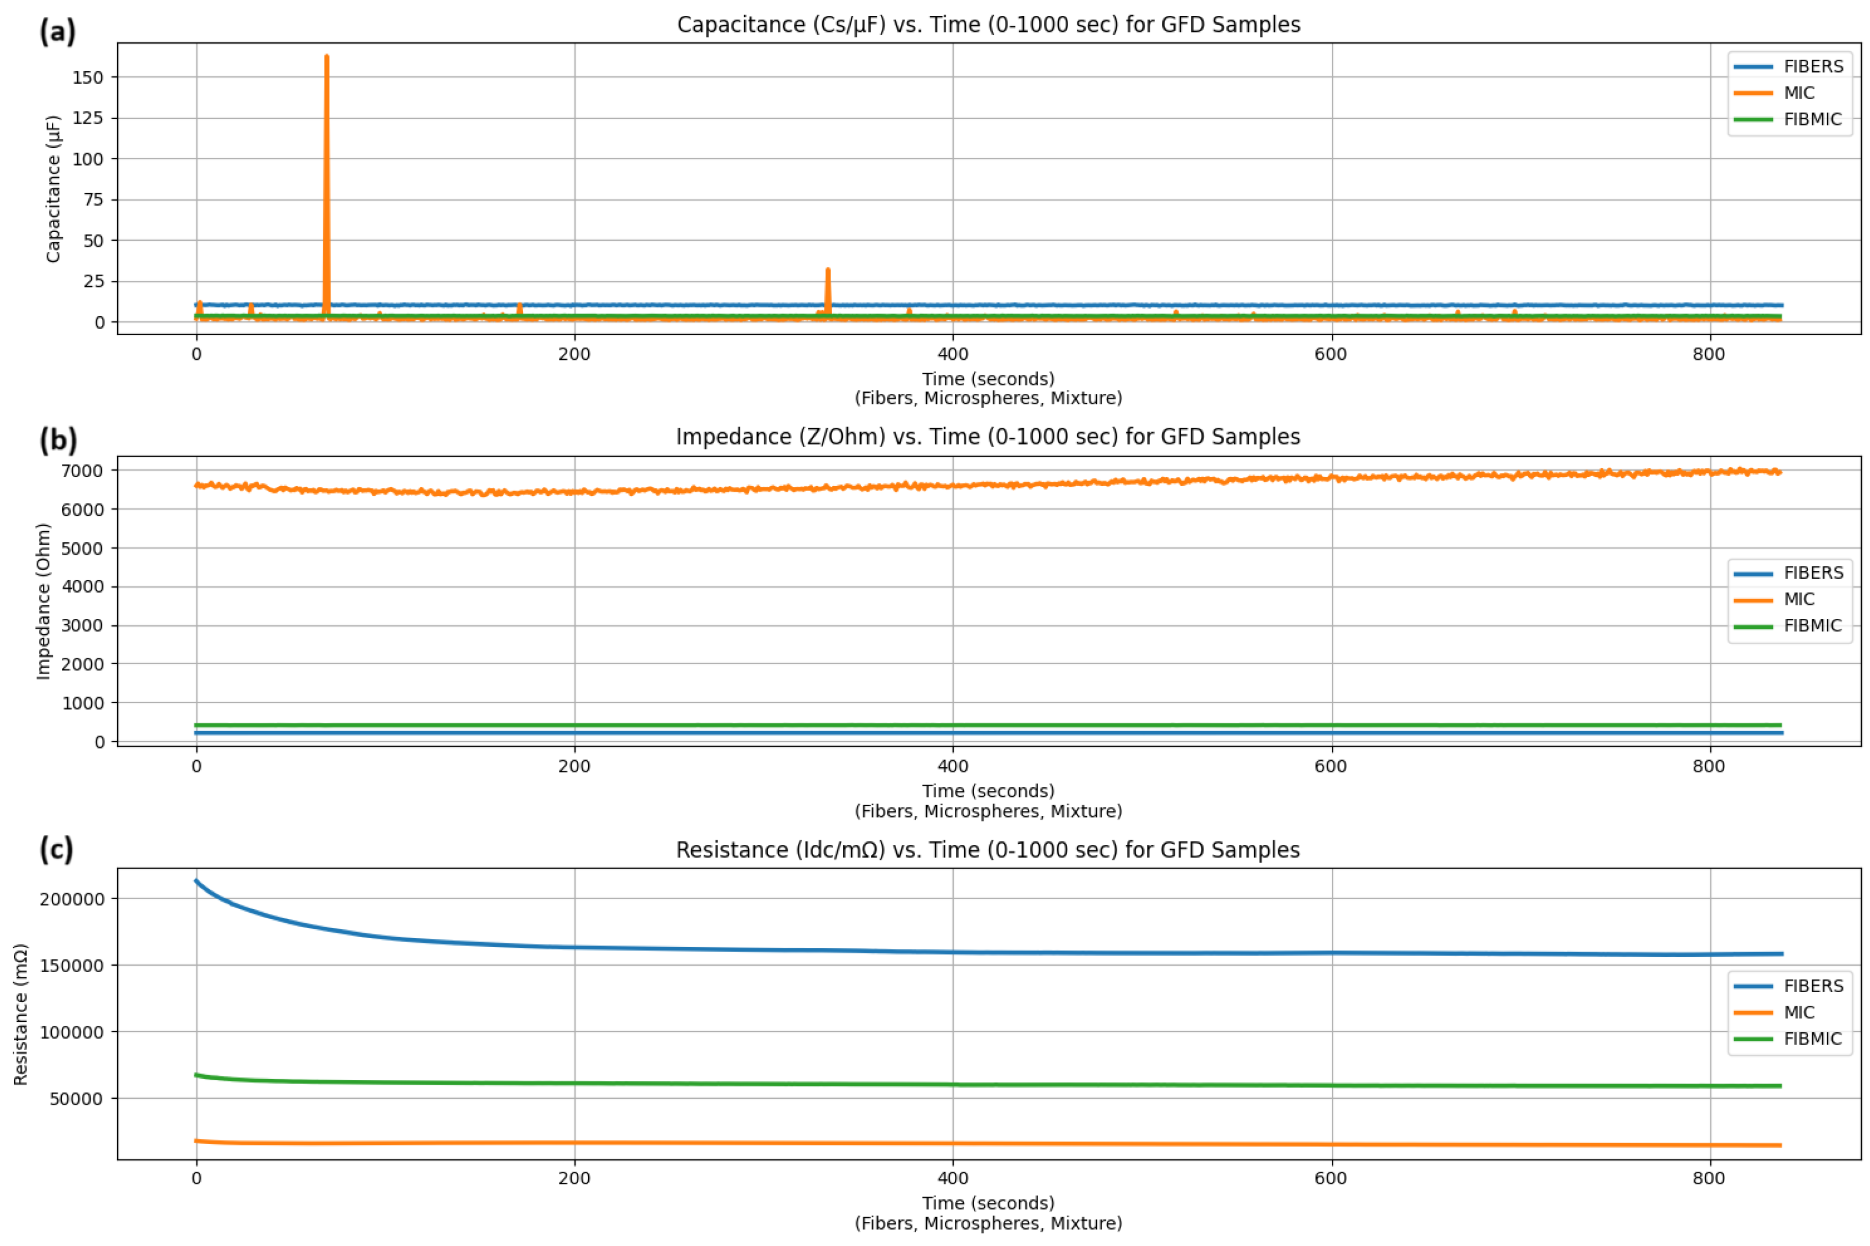Click the 400 x-axis tick under capacitance chart

(953, 354)
